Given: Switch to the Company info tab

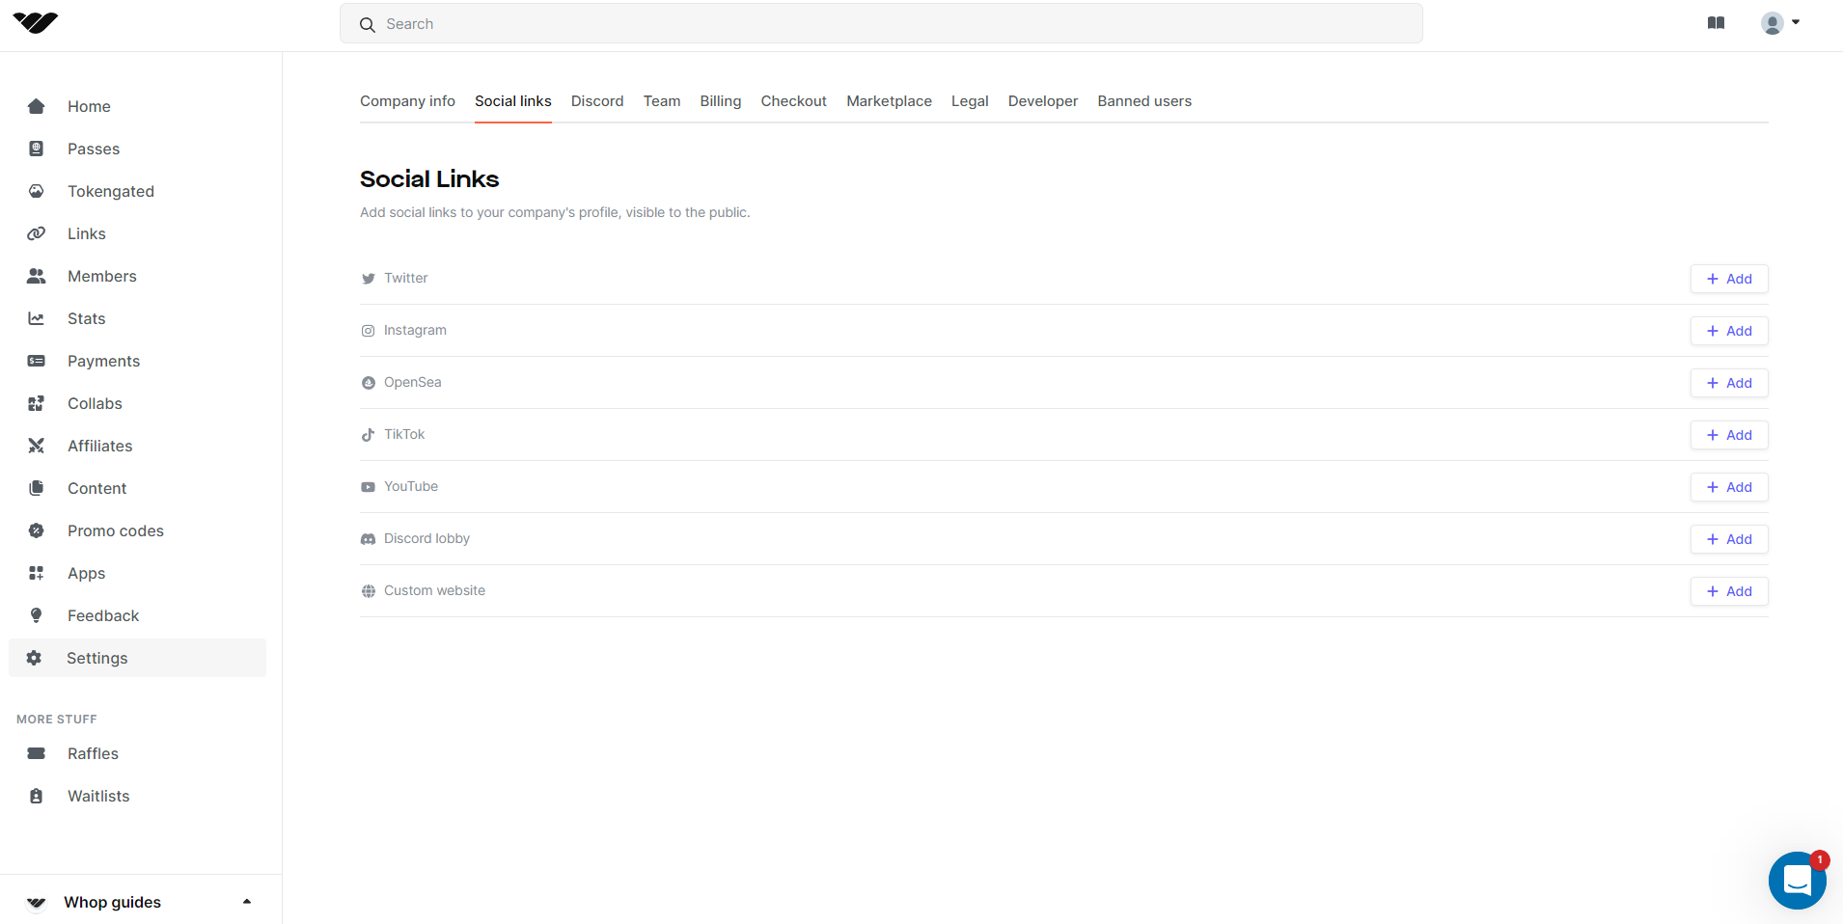Looking at the screenshot, I should point(407,101).
